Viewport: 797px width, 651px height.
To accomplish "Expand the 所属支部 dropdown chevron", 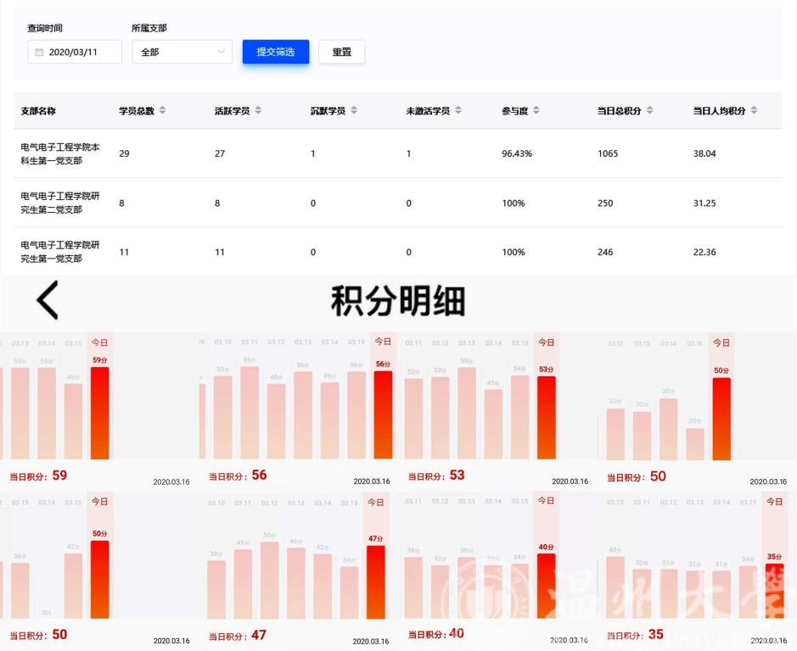I will point(222,52).
